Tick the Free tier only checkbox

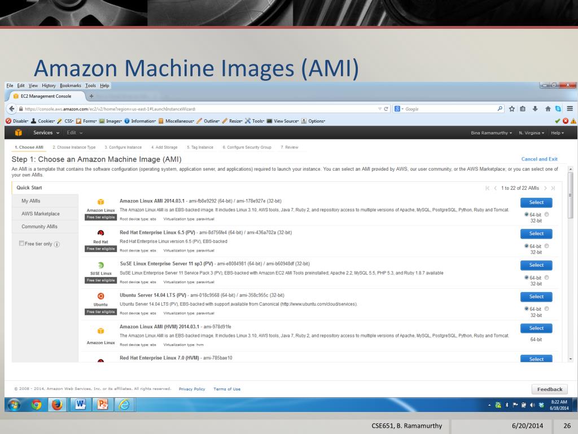(21, 244)
